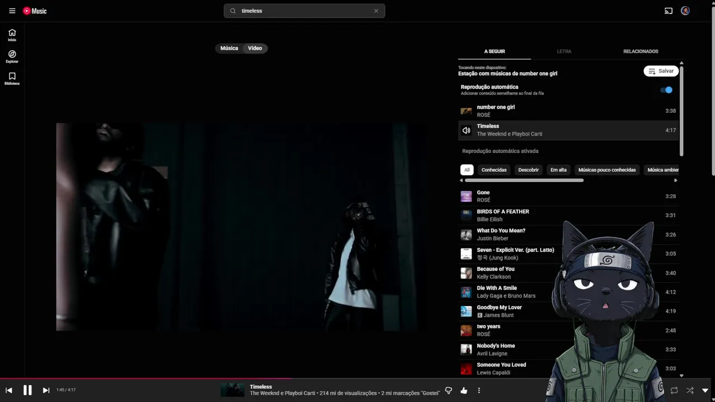
Task: Open the cast to device icon
Action: 668,11
